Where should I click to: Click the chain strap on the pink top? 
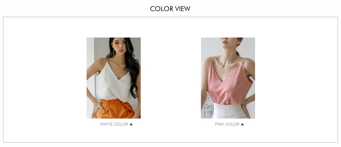click(x=244, y=73)
